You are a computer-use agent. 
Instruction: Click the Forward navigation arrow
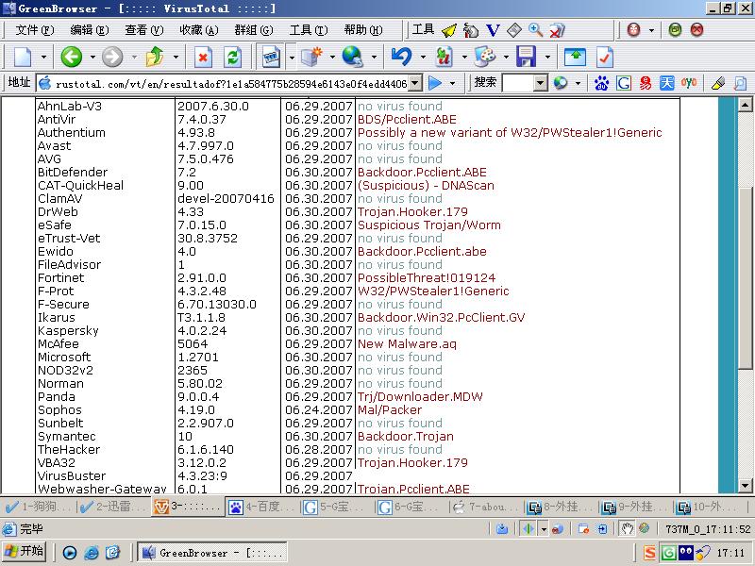click(x=112, y=57)
